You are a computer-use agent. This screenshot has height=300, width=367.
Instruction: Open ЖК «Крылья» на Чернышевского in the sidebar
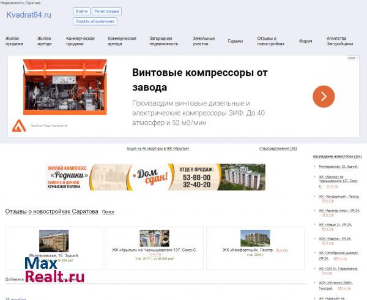(x=338, y=181)
